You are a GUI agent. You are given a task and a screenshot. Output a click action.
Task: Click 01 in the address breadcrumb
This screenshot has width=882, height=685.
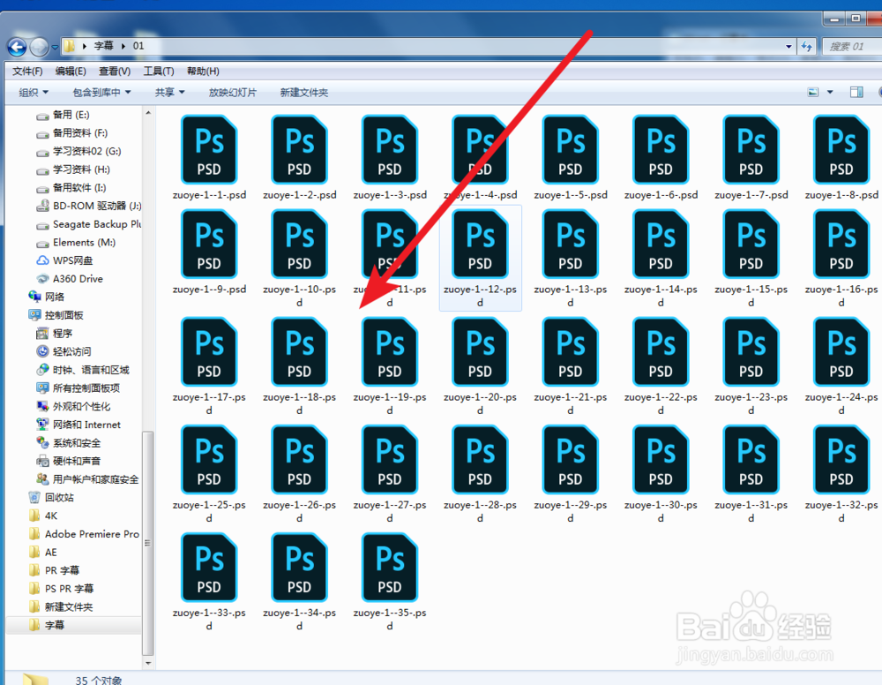138,46
